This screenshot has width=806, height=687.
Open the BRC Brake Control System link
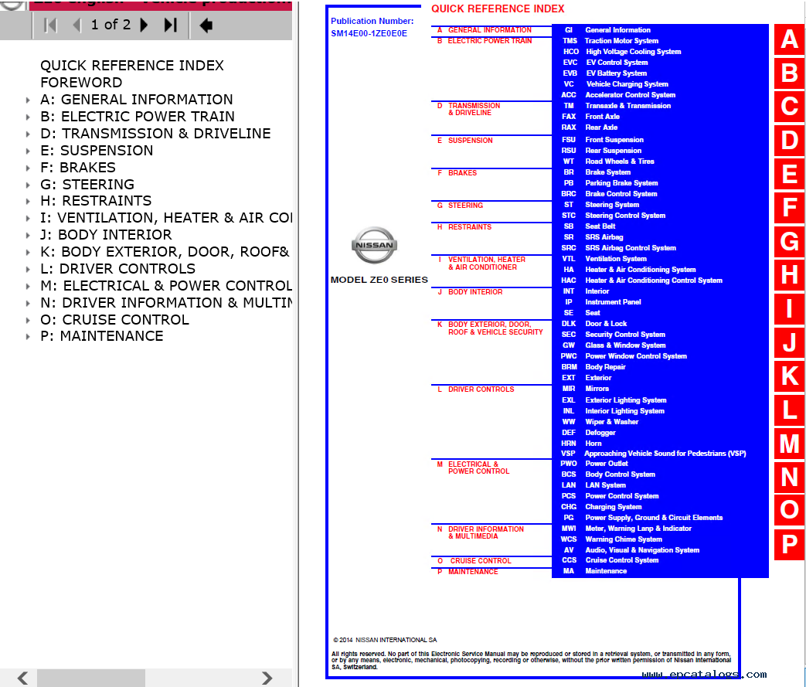609,194
